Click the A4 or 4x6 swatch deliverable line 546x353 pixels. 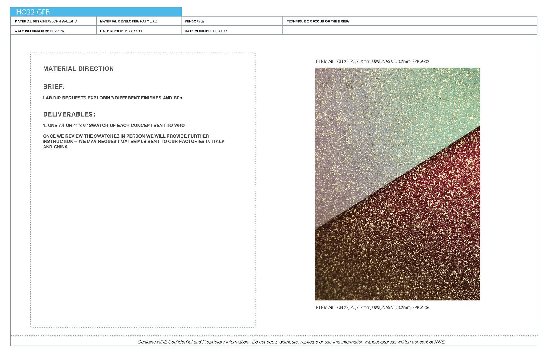pyautogui.click(x=114, y=125)
